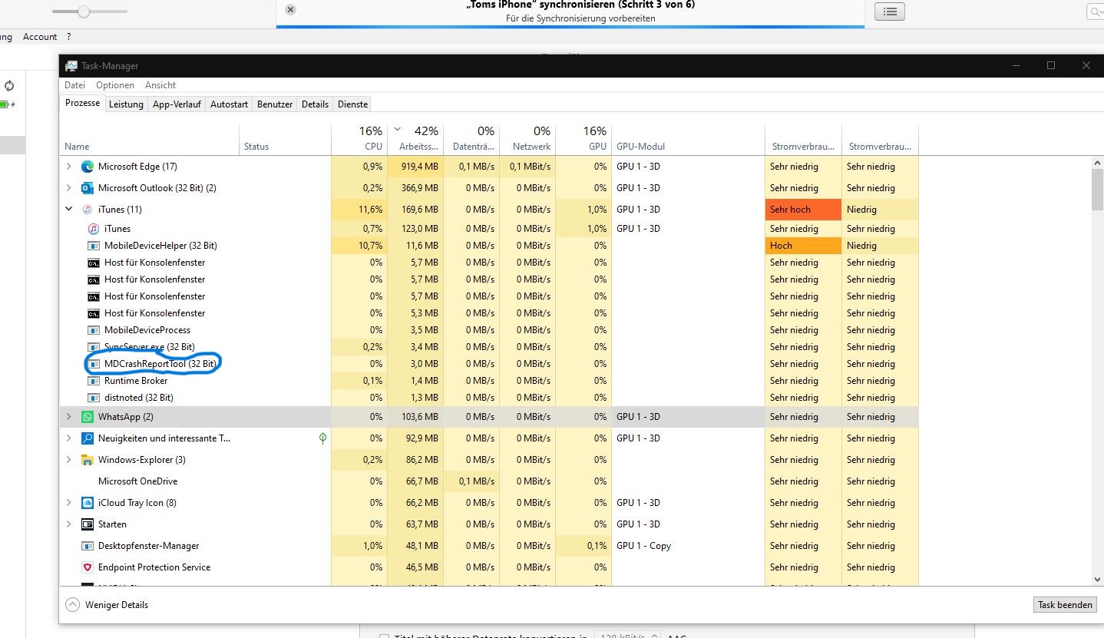
Task: Open the ? help menu in iTunes
Action: pos(69,37)
